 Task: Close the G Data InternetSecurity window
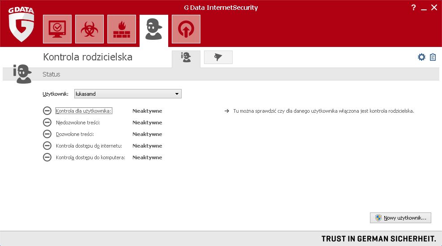pos(434,7)
